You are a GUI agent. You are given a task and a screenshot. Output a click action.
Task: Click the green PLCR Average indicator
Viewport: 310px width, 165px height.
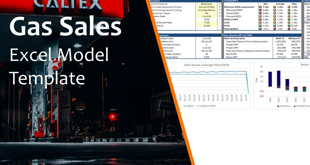tap(275, 26)
